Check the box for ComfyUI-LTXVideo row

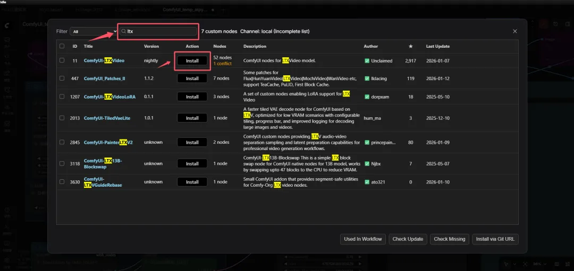pyautogui.click(x=62, y=60)
